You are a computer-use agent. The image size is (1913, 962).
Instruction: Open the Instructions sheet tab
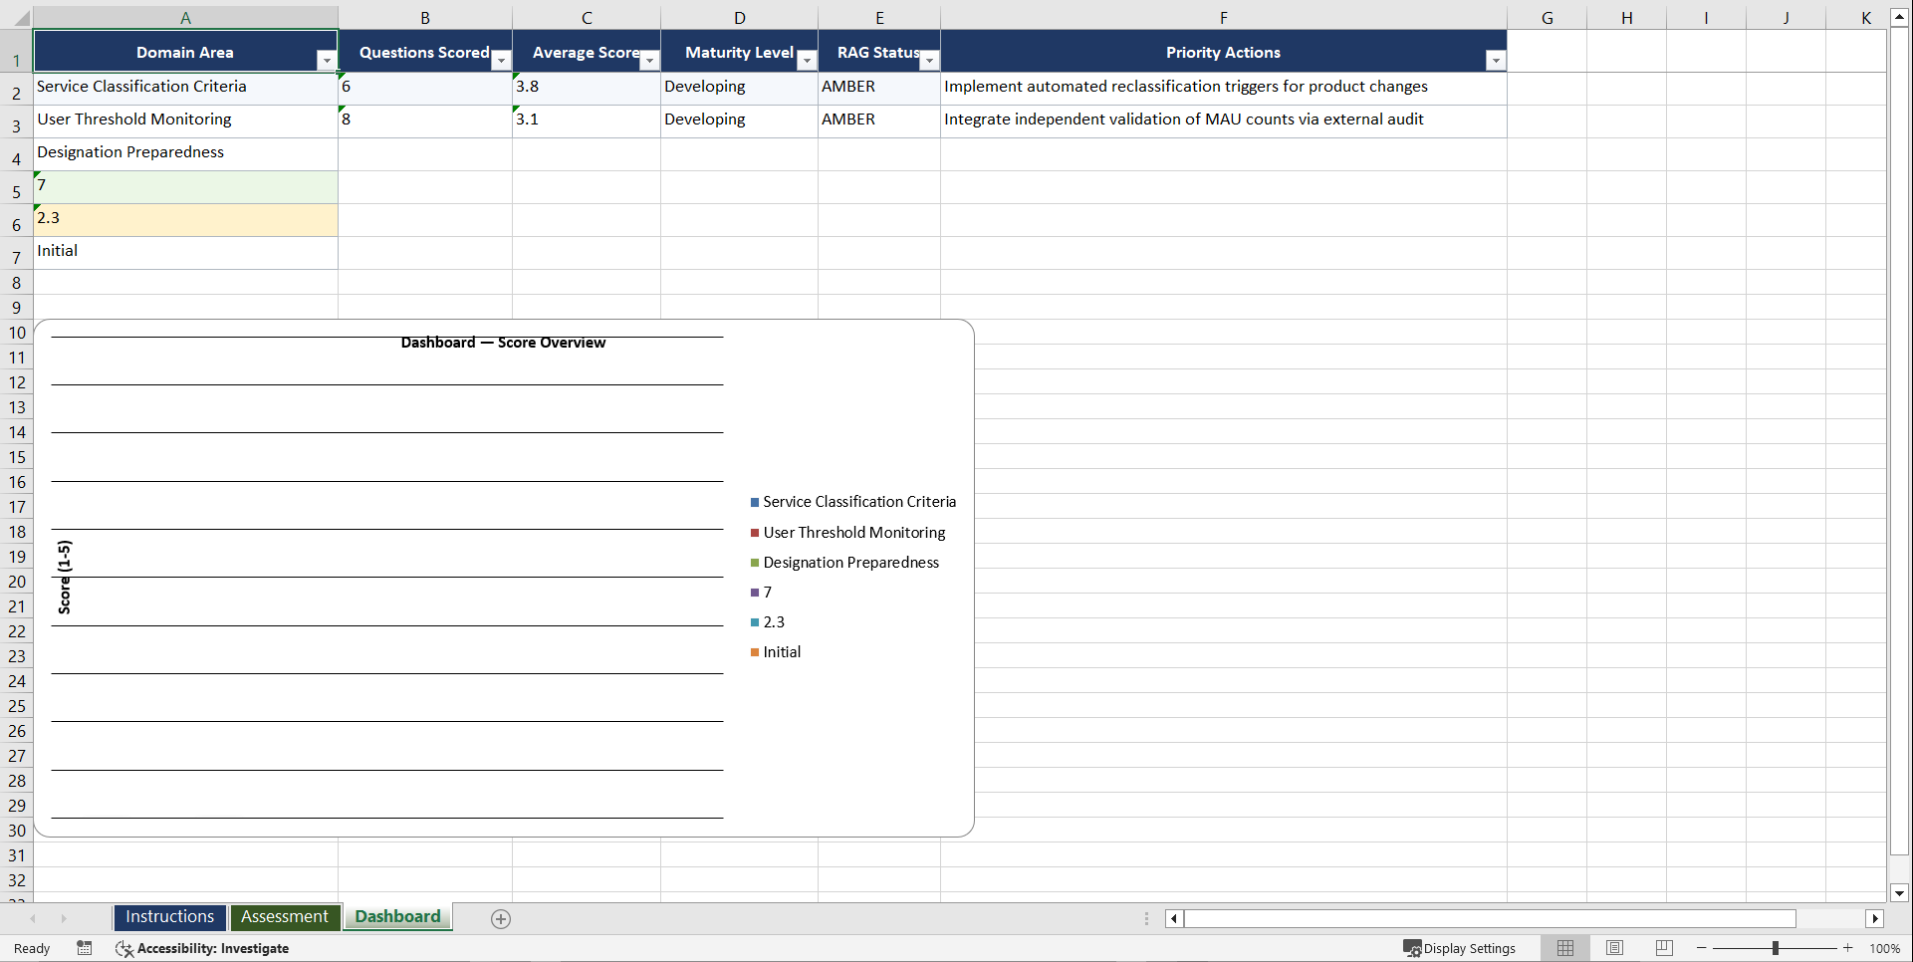coord(169,917)
